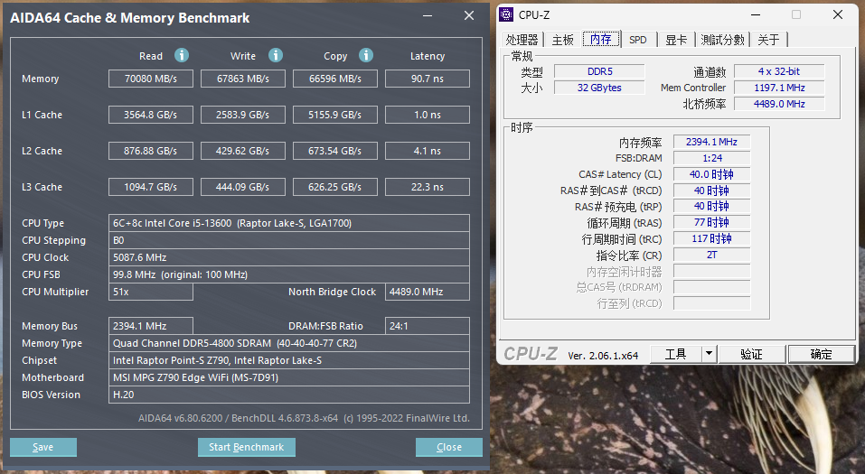Switch to the 主板 tab in CPU-Z
The width and height of the screenshot is (865, 474).
pos(563,40)
